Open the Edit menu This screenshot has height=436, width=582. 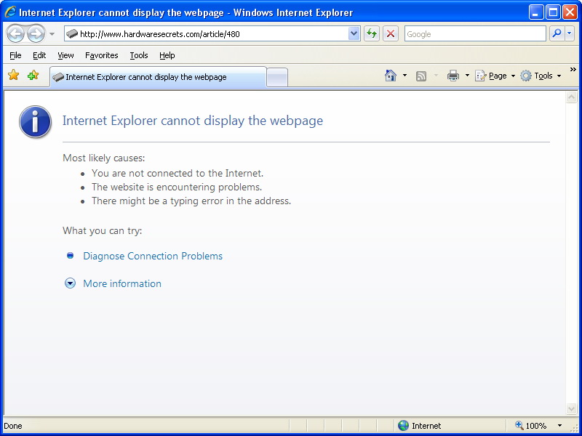coord(39,55)
